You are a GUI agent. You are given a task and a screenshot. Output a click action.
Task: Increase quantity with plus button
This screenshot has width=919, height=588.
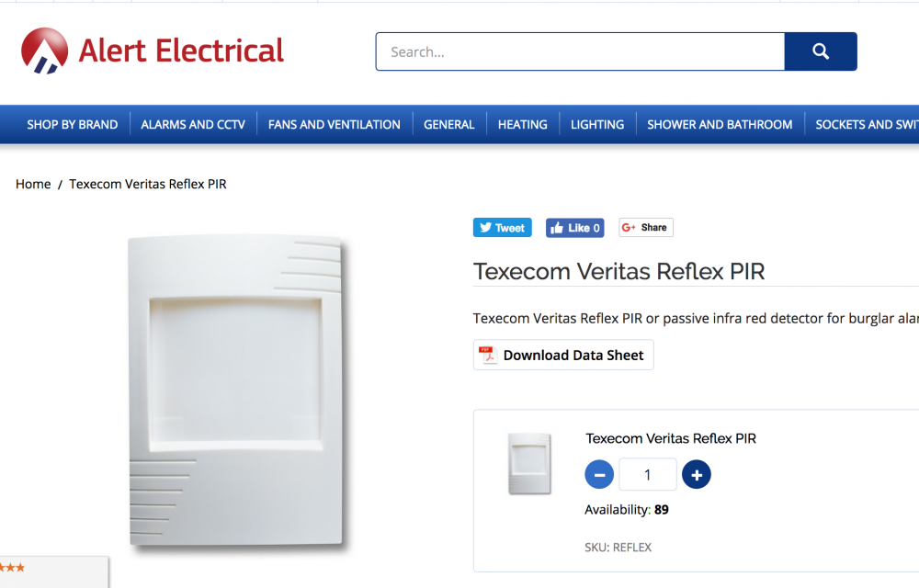pyautogui.click(x=697, y=474)
